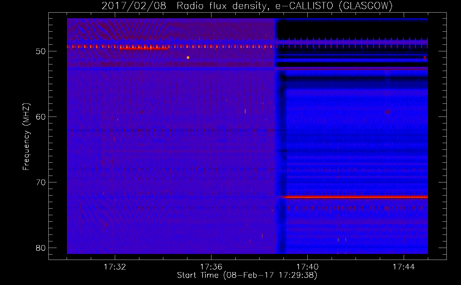
Task: Click the 17:36 time tick label
Action: [211, 267]
